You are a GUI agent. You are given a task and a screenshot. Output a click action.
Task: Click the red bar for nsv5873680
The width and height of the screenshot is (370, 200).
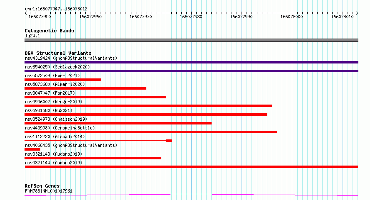tap(85, 88)
